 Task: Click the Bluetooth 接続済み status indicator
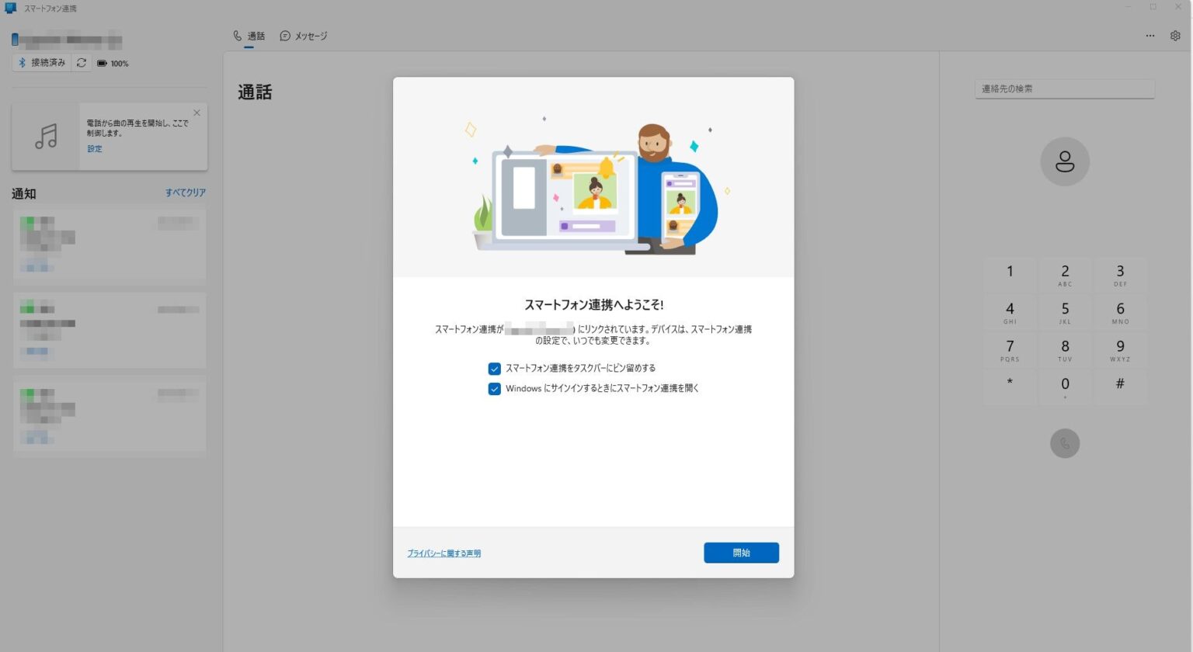[42, 63]
